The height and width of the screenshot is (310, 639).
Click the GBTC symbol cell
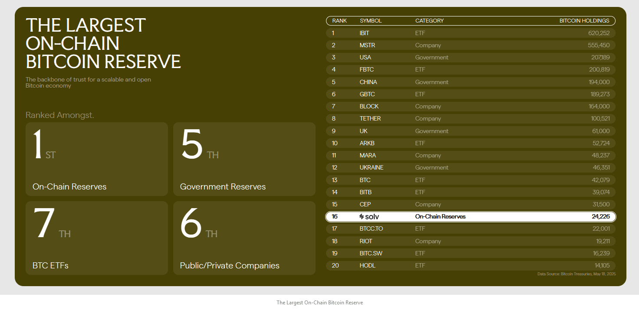pyautogui.click(x=367, y=94)
